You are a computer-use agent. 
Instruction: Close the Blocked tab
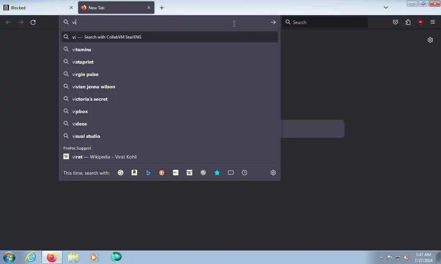71,8
